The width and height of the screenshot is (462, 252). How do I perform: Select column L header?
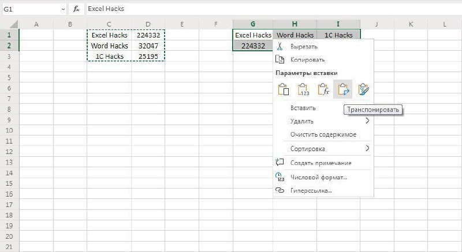click(x=445, y=24)
